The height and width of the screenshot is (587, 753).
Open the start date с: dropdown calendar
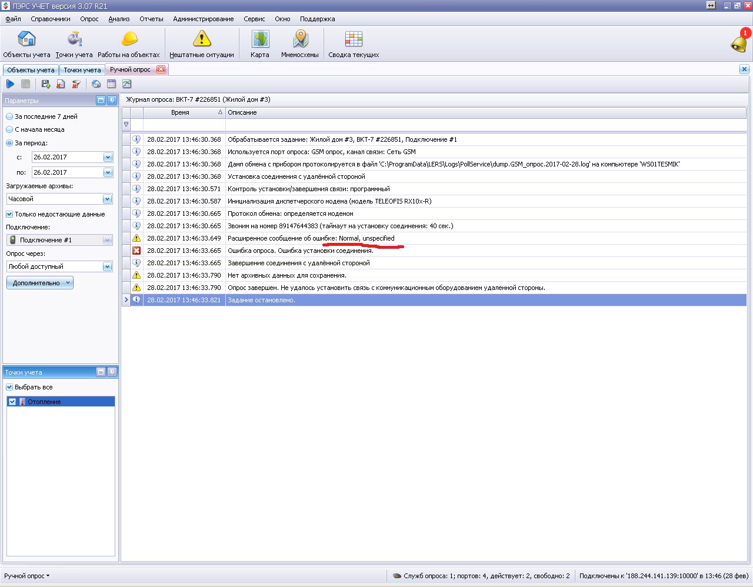pyautogui.click(x=108, y=157)
